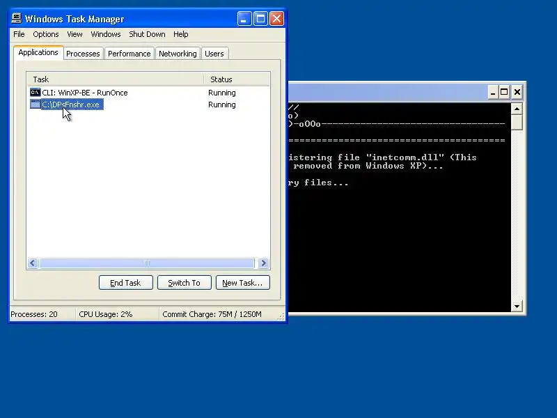Click the "removed from Windows XP)..." console line
The image size is (557, 418).
click(368, 166)
